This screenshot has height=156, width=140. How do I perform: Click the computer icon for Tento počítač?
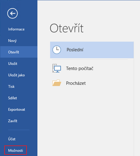point(57,68)
